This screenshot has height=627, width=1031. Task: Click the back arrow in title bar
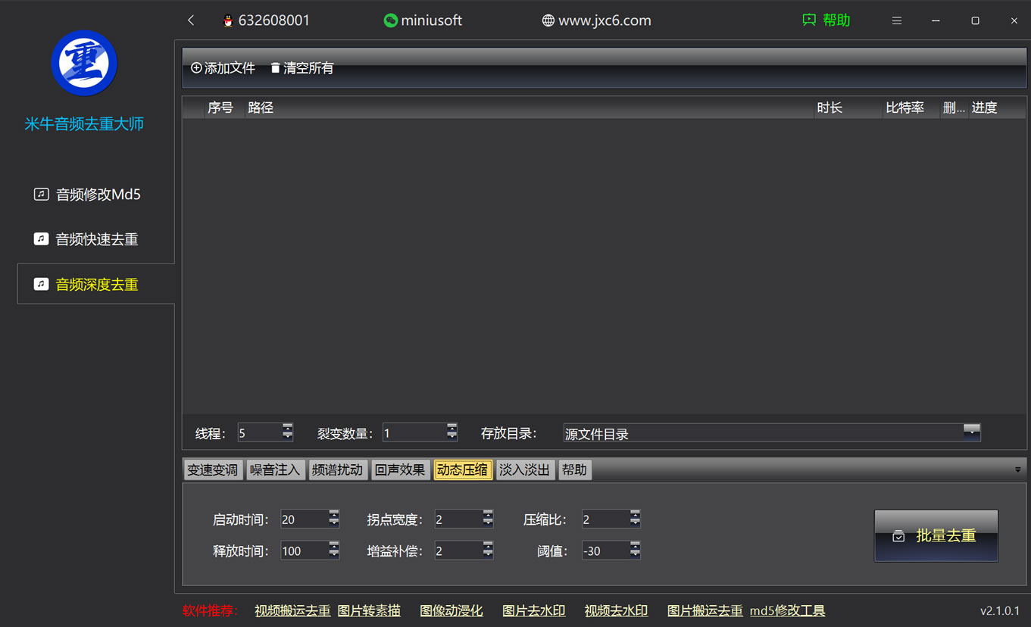pyautogui.click(x=191, y=20)
